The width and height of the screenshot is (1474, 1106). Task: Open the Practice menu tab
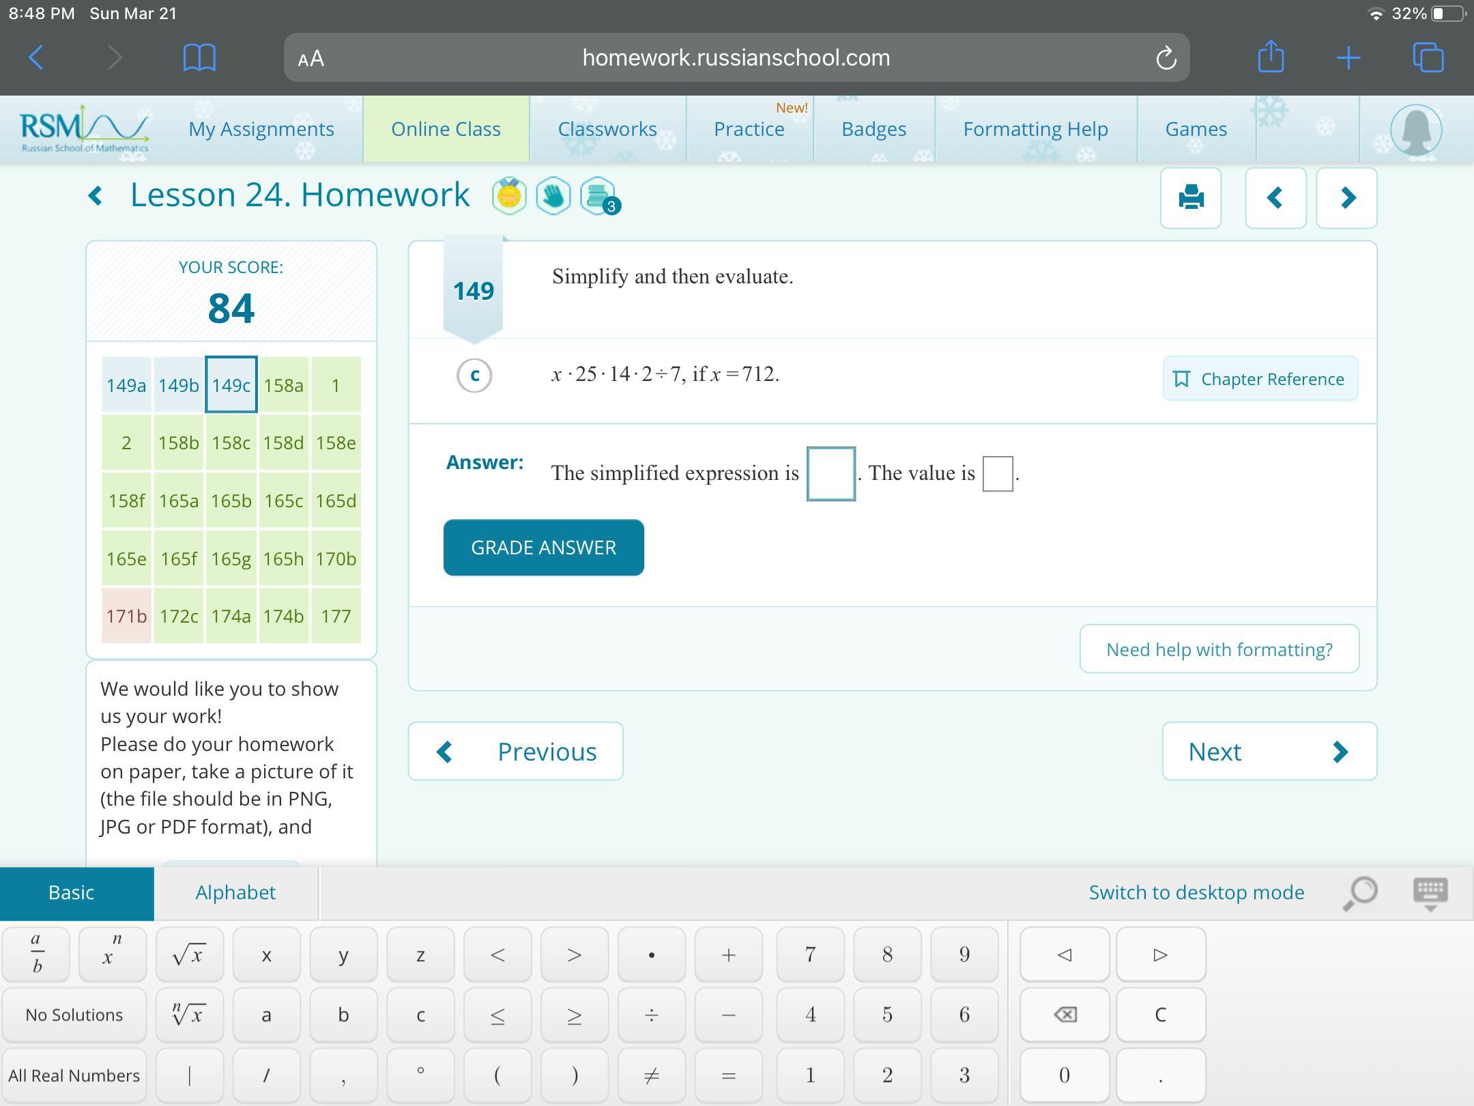749,129
